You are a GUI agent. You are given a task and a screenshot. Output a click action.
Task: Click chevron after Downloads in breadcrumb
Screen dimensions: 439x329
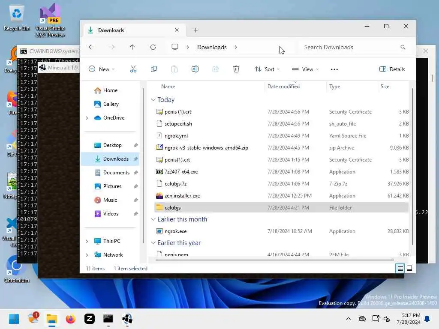[236, 47]
